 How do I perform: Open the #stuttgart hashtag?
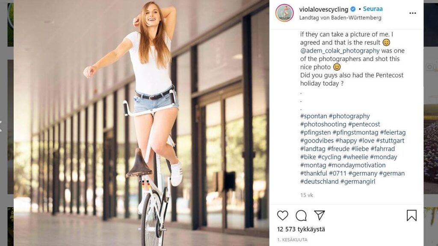click(390, 141)
